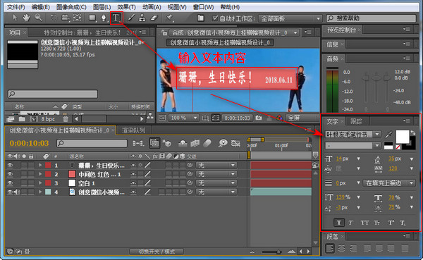
Task: Click the 0:00:10:03 timecode in timeline
Action: click(x=29, y=143)
